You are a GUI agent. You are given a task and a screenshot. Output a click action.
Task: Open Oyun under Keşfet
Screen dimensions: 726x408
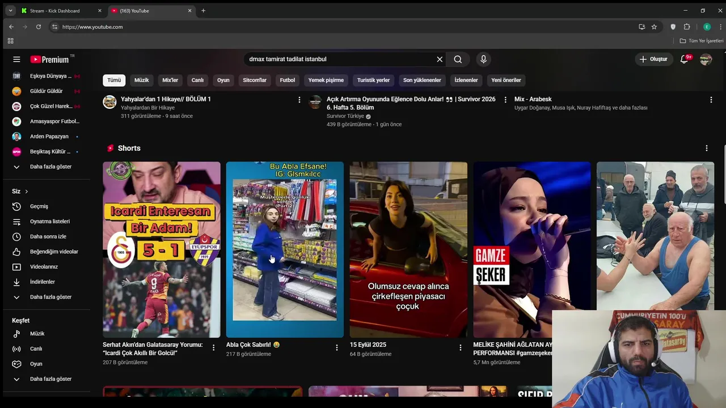pos(47,364)
